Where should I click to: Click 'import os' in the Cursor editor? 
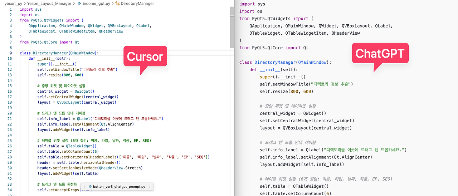(30, 15)
